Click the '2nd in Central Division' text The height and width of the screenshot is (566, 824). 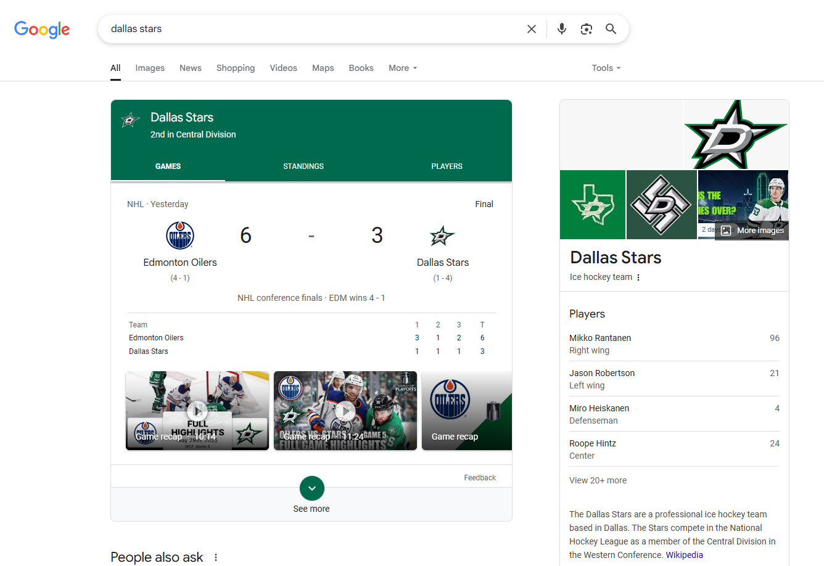(x=193, y=134)
